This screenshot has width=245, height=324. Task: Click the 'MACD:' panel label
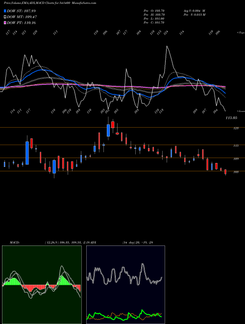14,243
